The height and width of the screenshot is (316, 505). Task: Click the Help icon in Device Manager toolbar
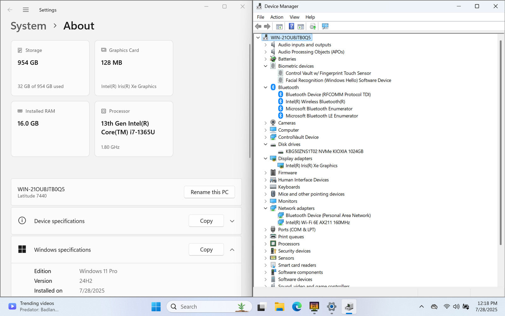click(x=291, y=26)
